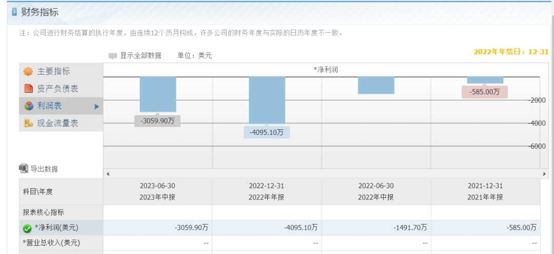
Task: Click the 资产负债表 red document icon
Action: pyautogui.click(x=29, y=88)
